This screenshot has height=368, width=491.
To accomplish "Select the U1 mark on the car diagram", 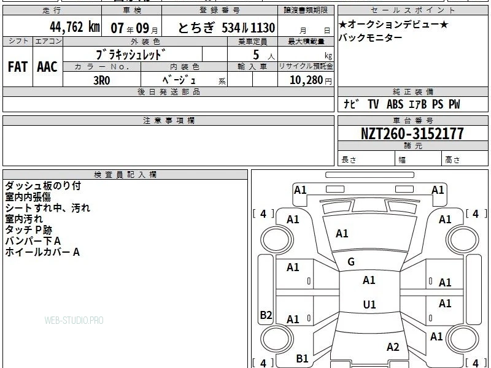I will (369, 304).
